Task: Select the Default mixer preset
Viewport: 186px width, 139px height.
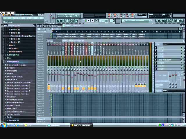Action: (x=10, y=74)
